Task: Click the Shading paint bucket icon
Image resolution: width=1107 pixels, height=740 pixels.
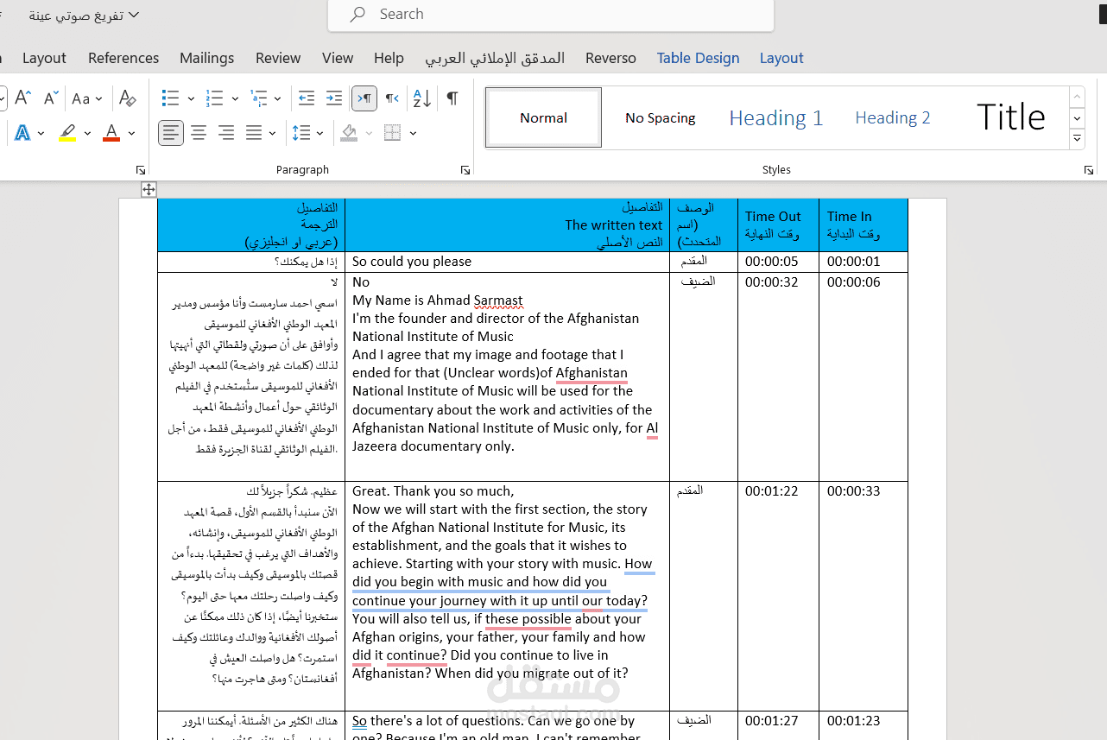Action: (349, 133)
